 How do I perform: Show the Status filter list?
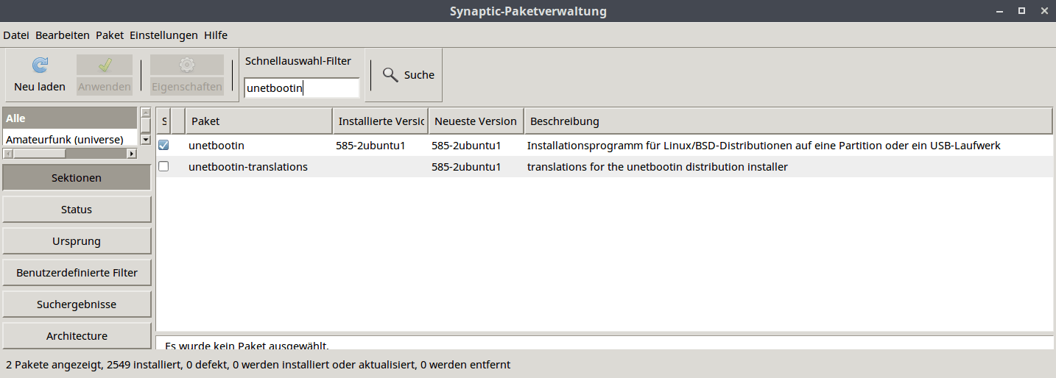(x=77, y=210)
